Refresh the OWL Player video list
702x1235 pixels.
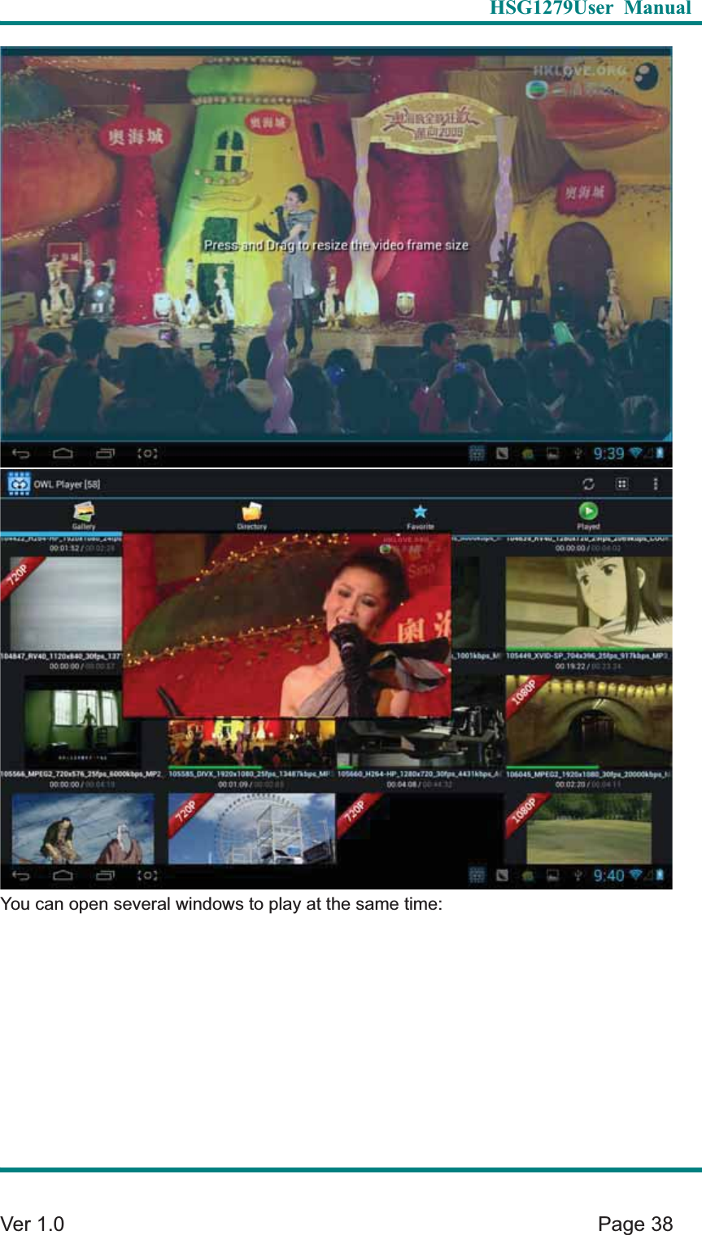coord(588,484)
